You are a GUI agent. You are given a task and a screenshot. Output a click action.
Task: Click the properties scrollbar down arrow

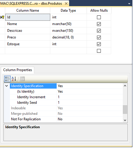tap(125, 120)
